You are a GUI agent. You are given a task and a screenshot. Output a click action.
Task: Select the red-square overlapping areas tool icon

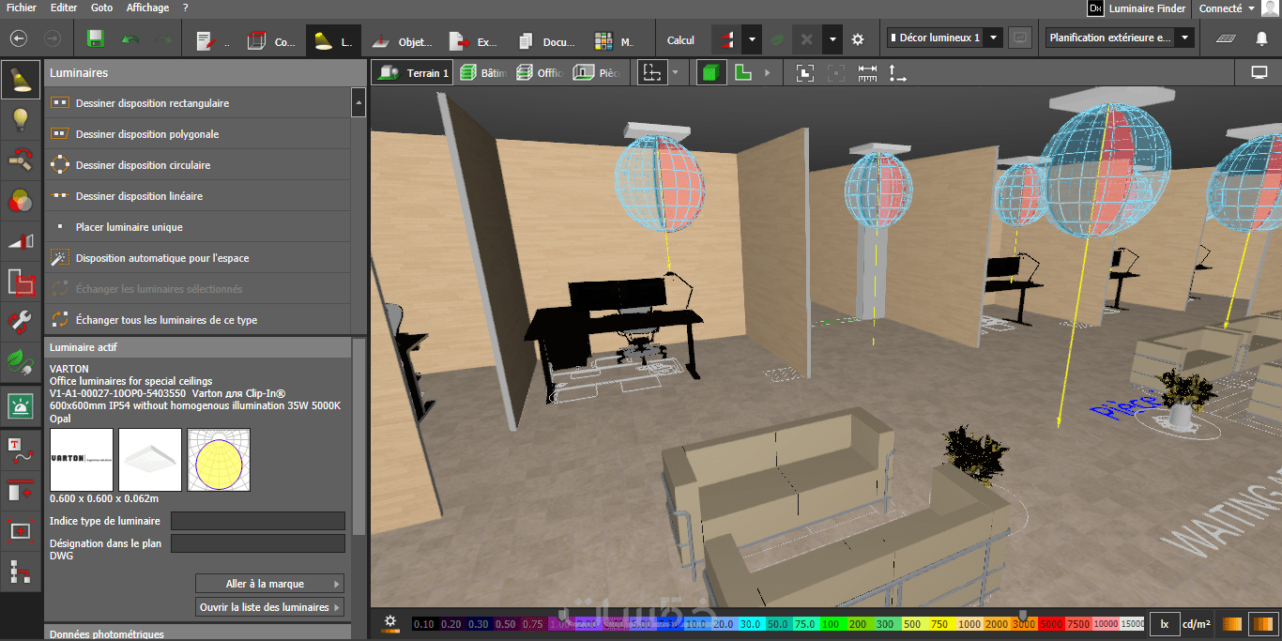[x=21, y=281]
